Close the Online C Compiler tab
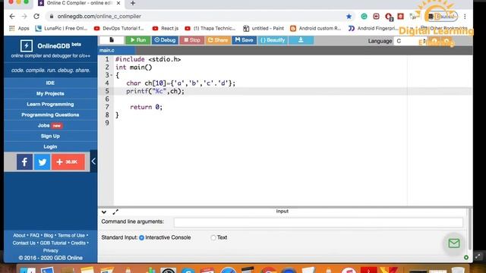Screen dimensions: 486x273 coord(118,3)
